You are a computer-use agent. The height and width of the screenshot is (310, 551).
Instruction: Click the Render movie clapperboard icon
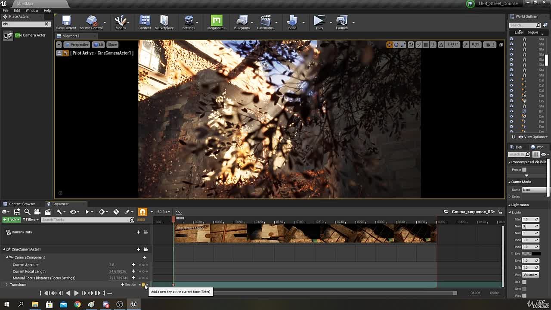[x=48, y=211]
